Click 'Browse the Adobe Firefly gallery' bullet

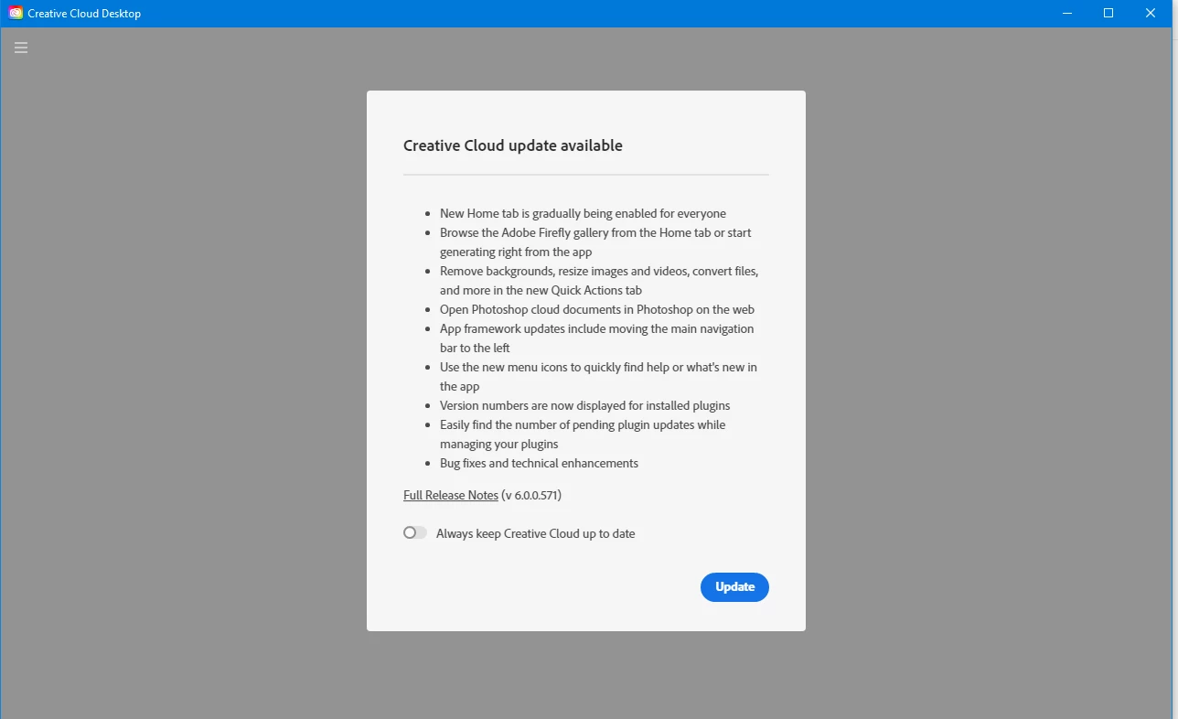tap(595, 242)
